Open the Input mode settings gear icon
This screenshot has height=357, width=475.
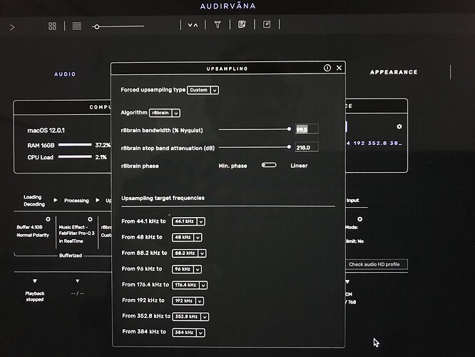359,219
